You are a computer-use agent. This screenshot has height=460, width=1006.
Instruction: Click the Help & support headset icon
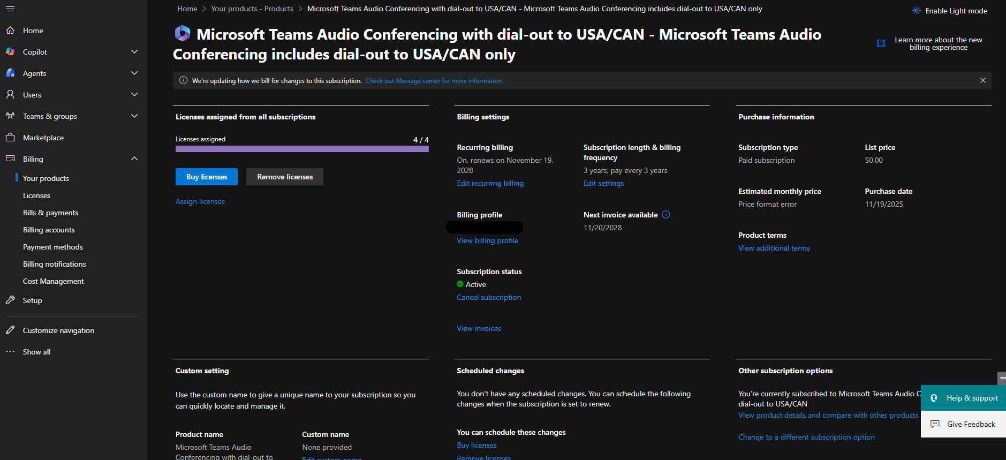pyautogui.click(x=934, y=398)
